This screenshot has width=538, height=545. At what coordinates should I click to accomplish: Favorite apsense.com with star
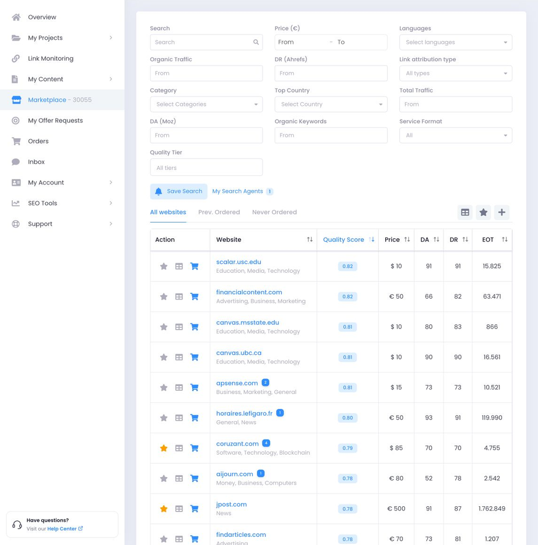pos(164,387)
